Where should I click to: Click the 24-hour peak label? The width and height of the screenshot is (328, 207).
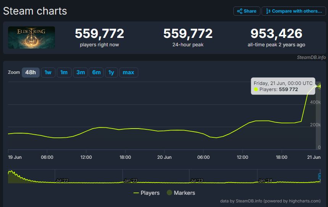(188, 45)
